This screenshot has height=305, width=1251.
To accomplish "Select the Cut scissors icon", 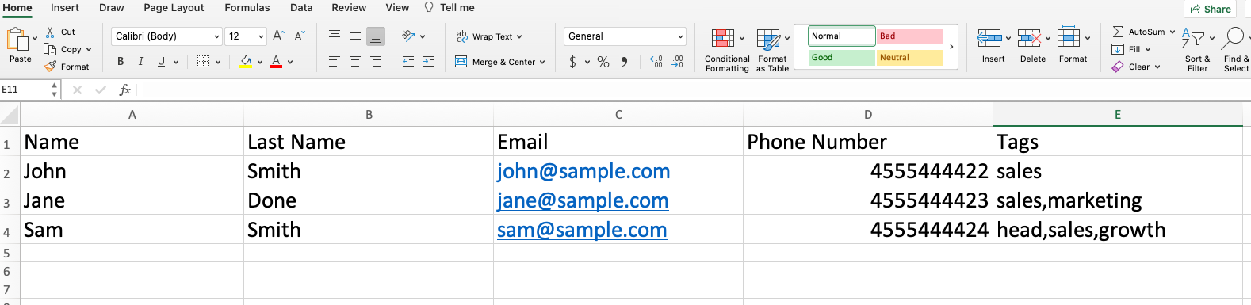I will 51,32.
